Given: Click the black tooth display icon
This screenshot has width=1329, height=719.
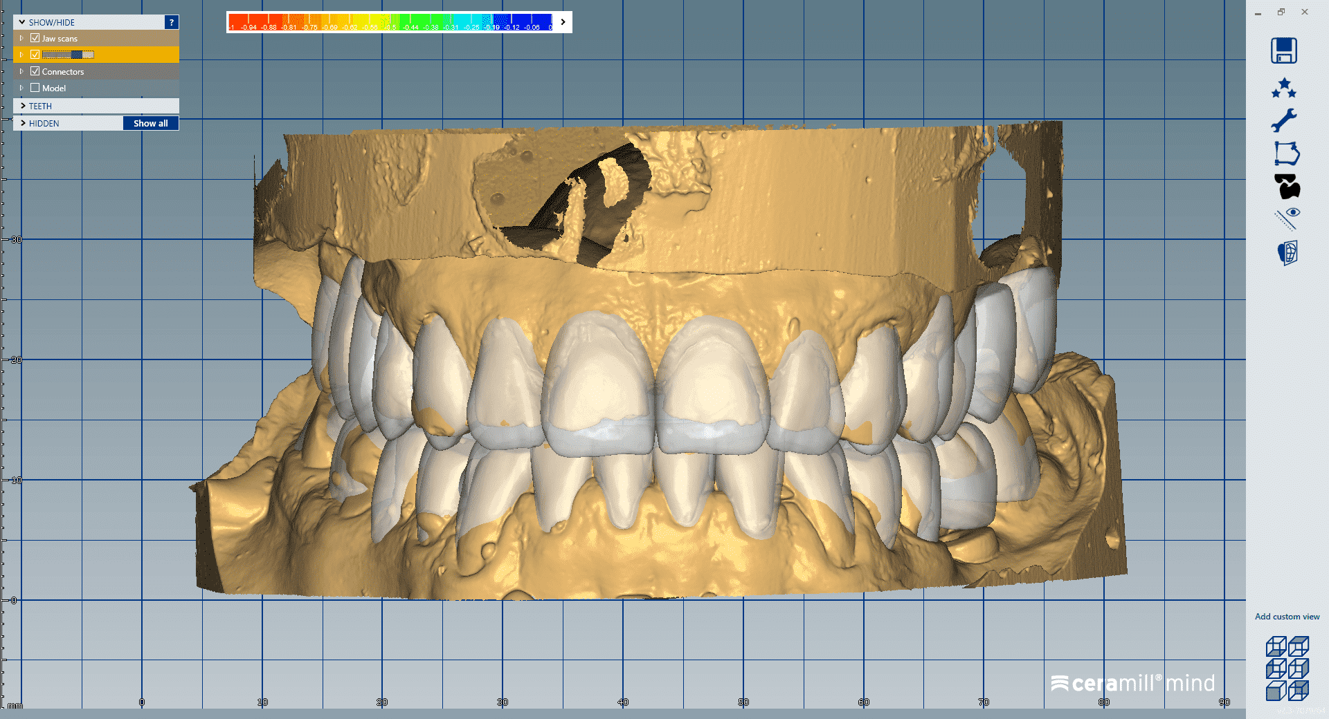Looking at the screenshot, I should coord(1287,187).
